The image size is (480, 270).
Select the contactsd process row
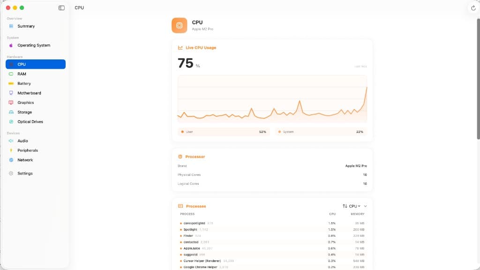272,242
